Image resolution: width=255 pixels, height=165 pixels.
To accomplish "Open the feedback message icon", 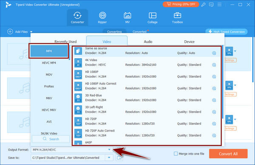I will tap(211, 5).
